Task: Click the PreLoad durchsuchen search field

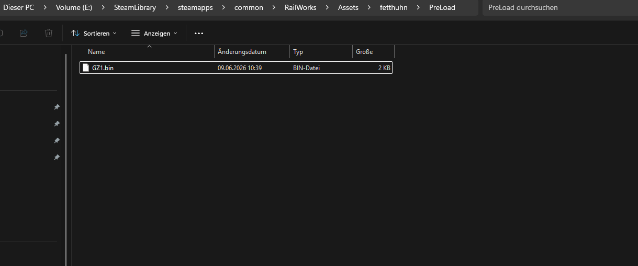Action: pyautogui.click(x=560, y=8)
